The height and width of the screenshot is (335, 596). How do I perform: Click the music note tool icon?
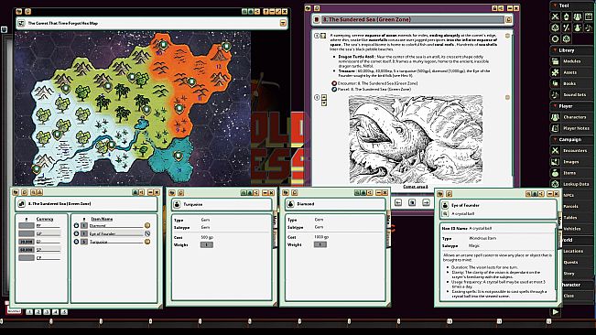589,27
